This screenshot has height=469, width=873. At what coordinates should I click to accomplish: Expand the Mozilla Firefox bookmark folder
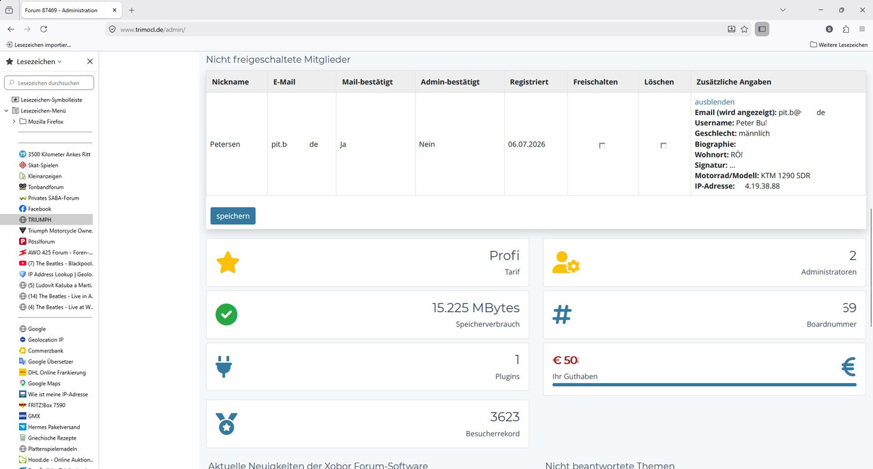[14, 121]
